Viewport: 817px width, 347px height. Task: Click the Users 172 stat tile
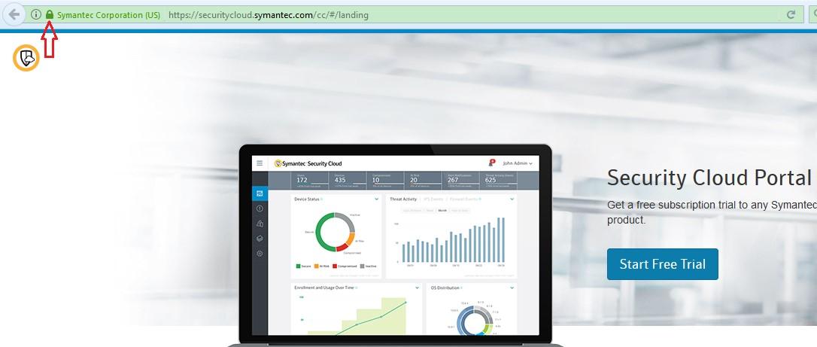point(311,180)
